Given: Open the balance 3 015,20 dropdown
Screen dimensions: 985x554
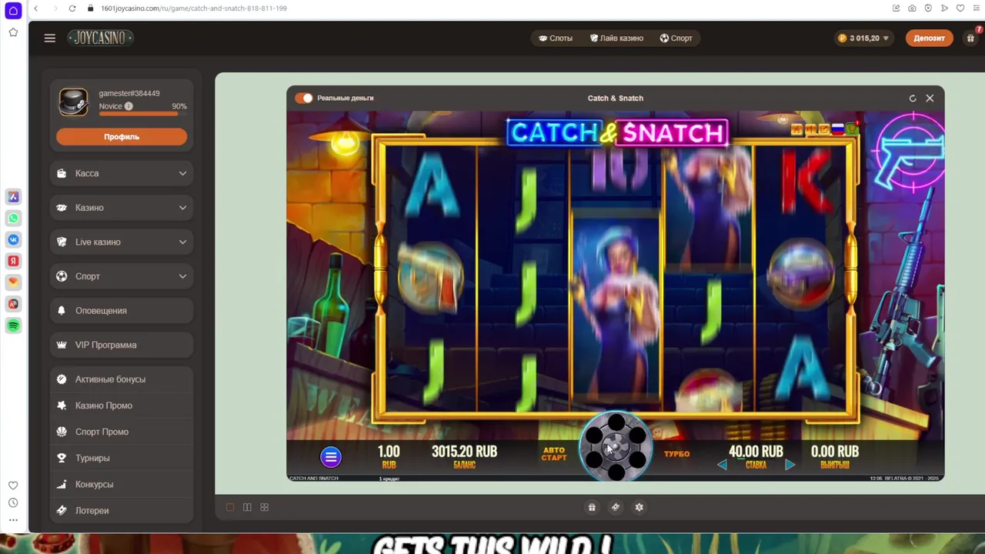Looking at the screenshot, I should 863,38.
